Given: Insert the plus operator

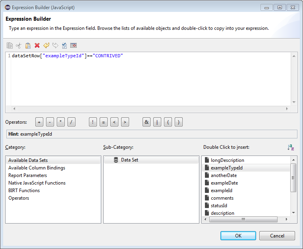Looking at the screenshot, I should [x=39, y=122].
